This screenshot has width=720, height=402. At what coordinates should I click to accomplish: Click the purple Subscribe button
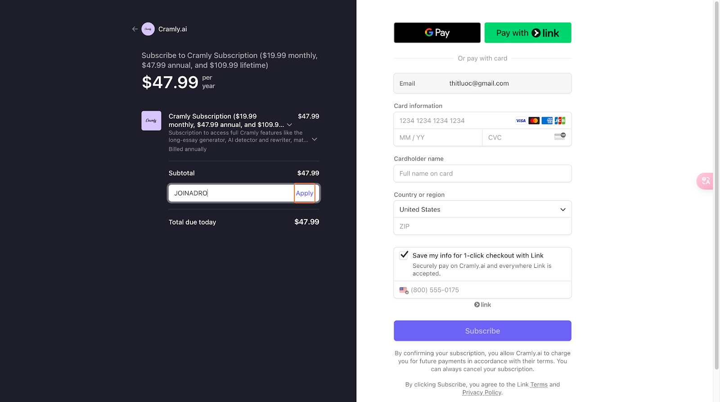pyautogui.click(x=482, y=331)
